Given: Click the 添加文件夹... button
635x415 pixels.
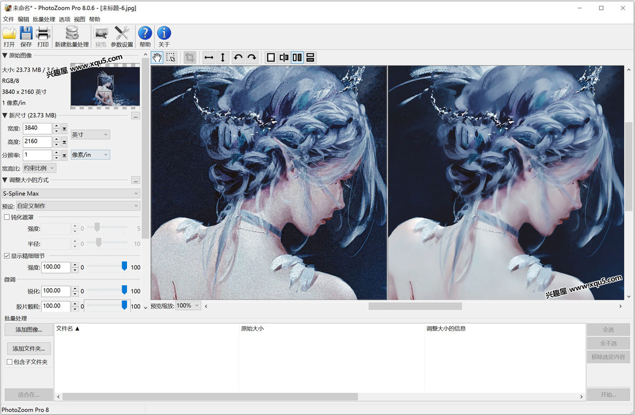Looking at the screenshot, I should click(x=29, y=349).
